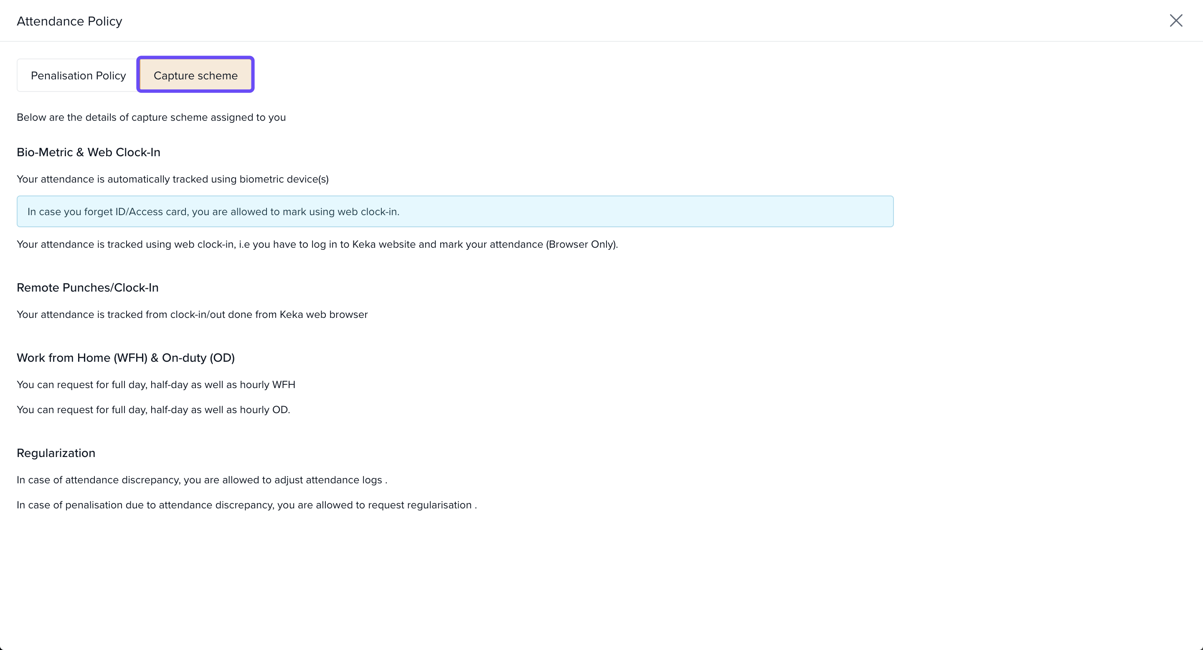Click the 'Keka web browser' clock-in/out sentence
Screen dimensions: 1203x650
tap(192, 315)
